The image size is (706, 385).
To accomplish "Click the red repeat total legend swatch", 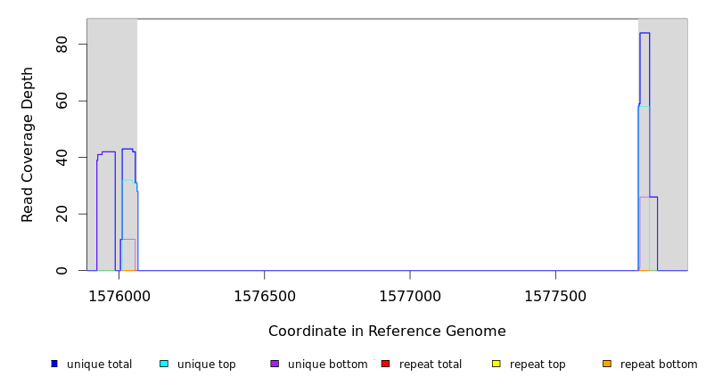I will [x=385, y=364].
